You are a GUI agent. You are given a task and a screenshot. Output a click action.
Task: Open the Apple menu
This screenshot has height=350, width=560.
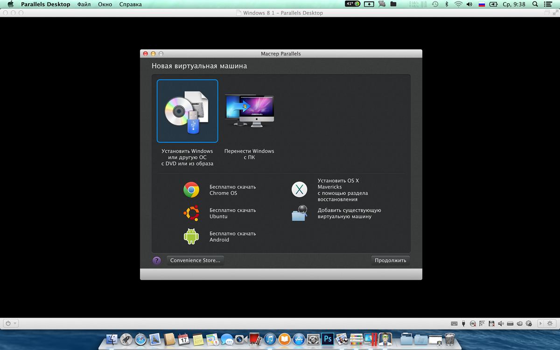10,4
